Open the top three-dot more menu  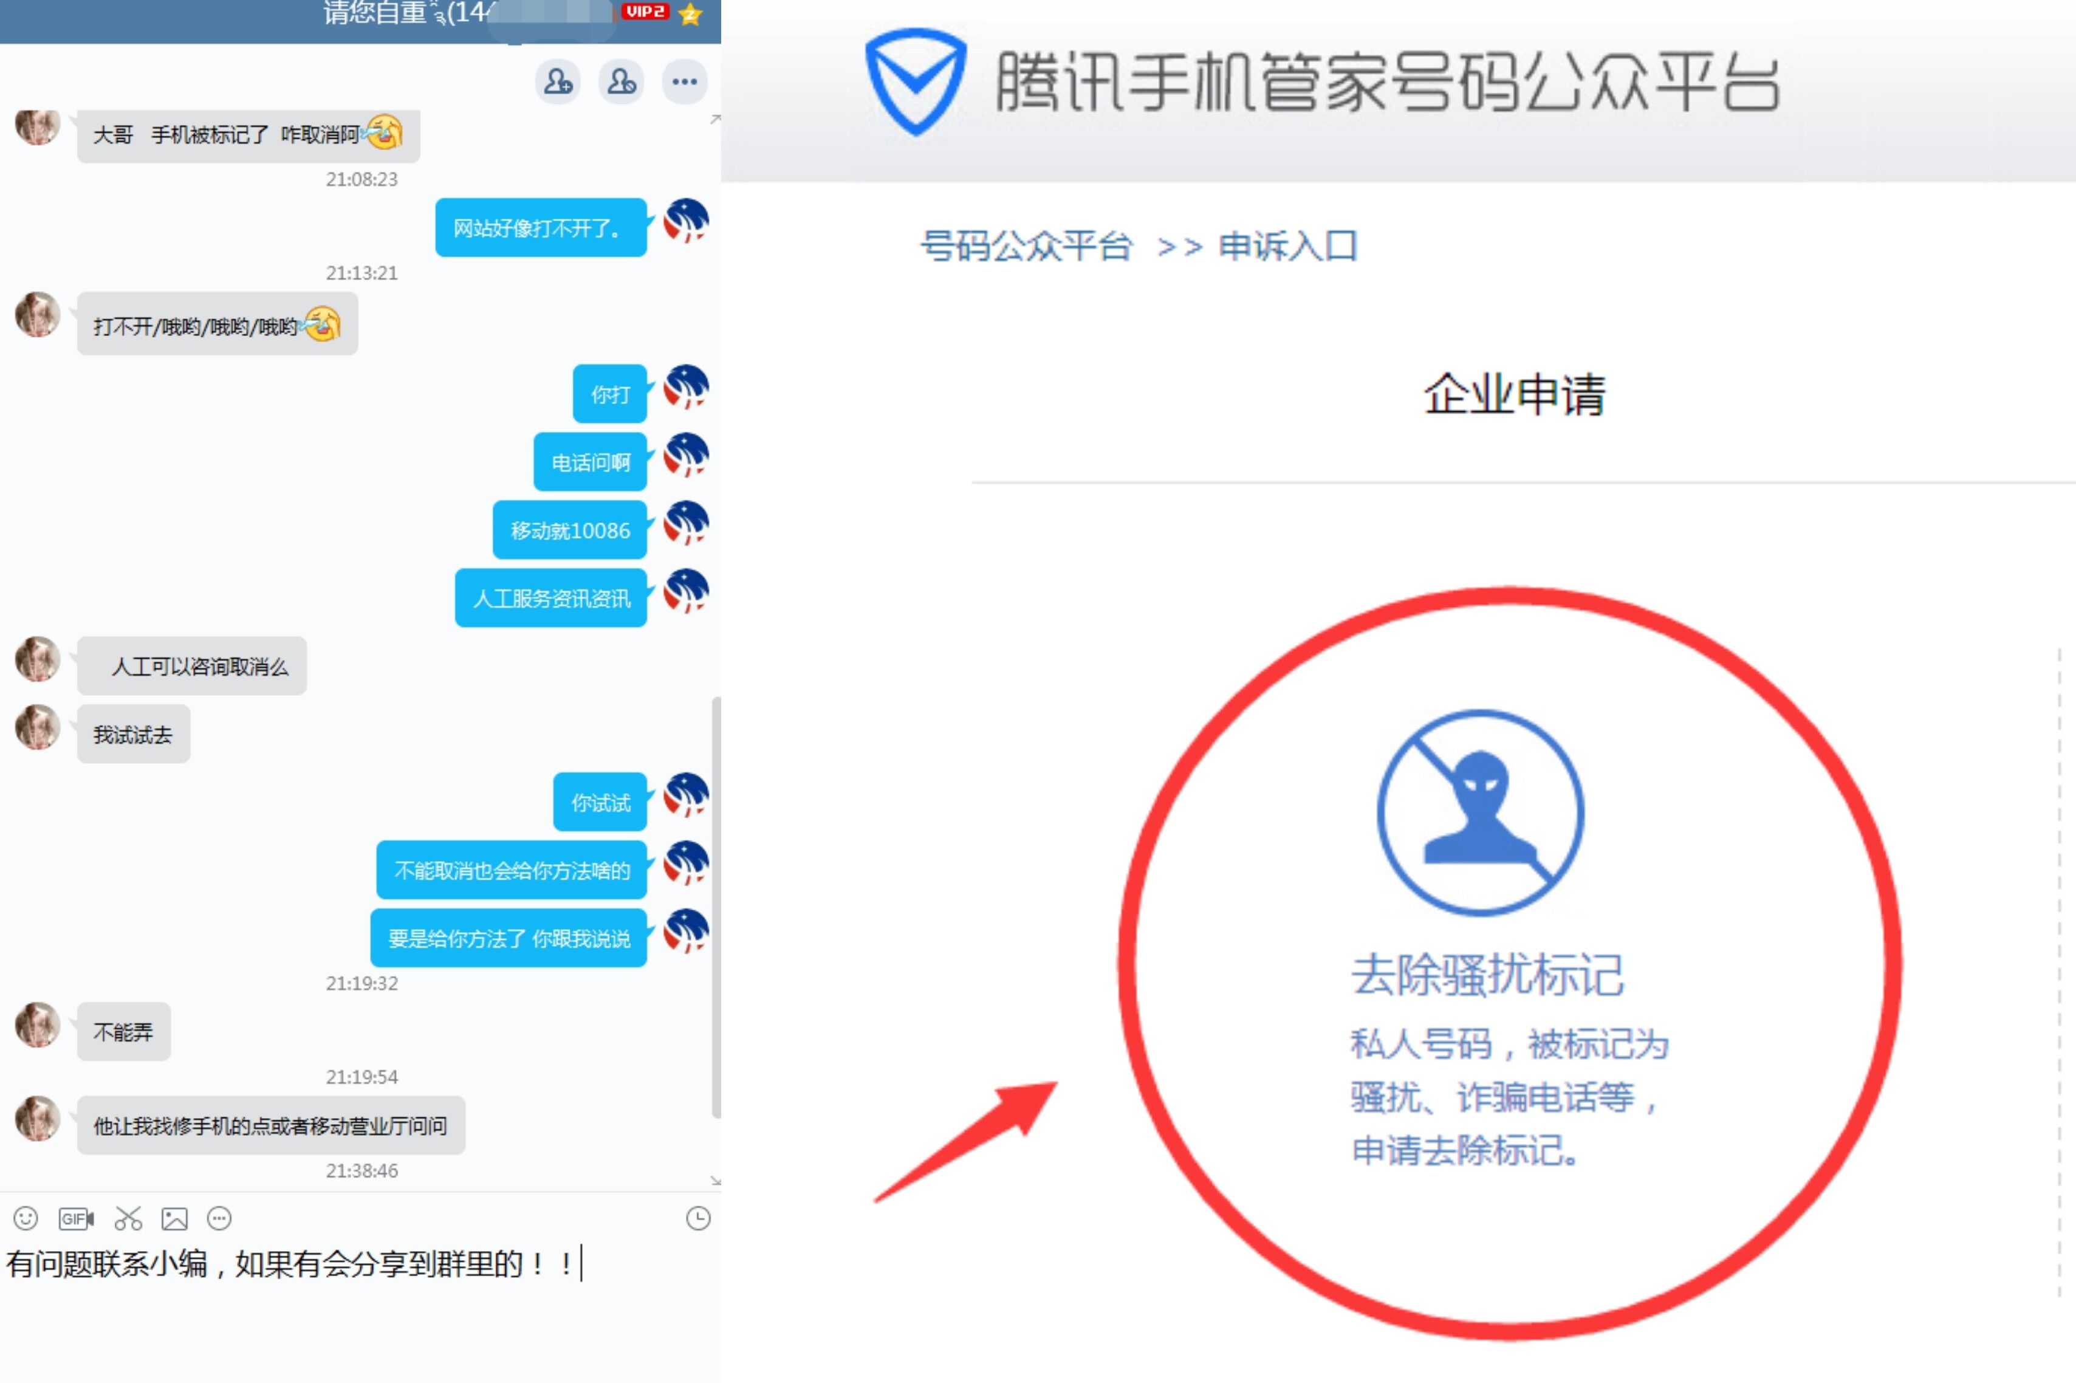[684, 82]
